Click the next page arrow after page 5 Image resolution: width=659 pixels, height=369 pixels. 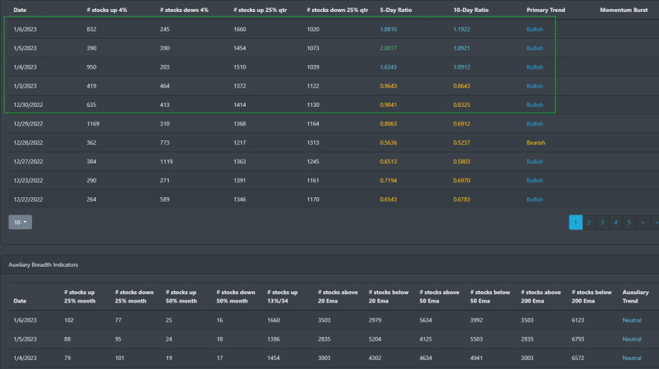click(643, 223)
